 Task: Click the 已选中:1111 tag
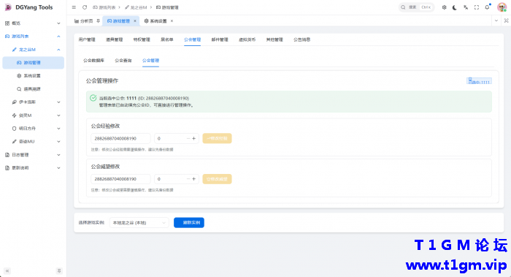479,81
